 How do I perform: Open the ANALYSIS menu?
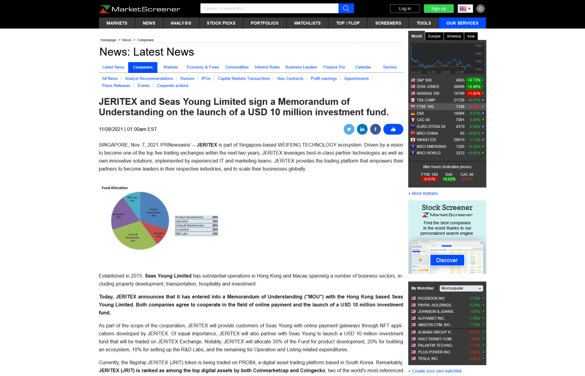pos(181,23)
